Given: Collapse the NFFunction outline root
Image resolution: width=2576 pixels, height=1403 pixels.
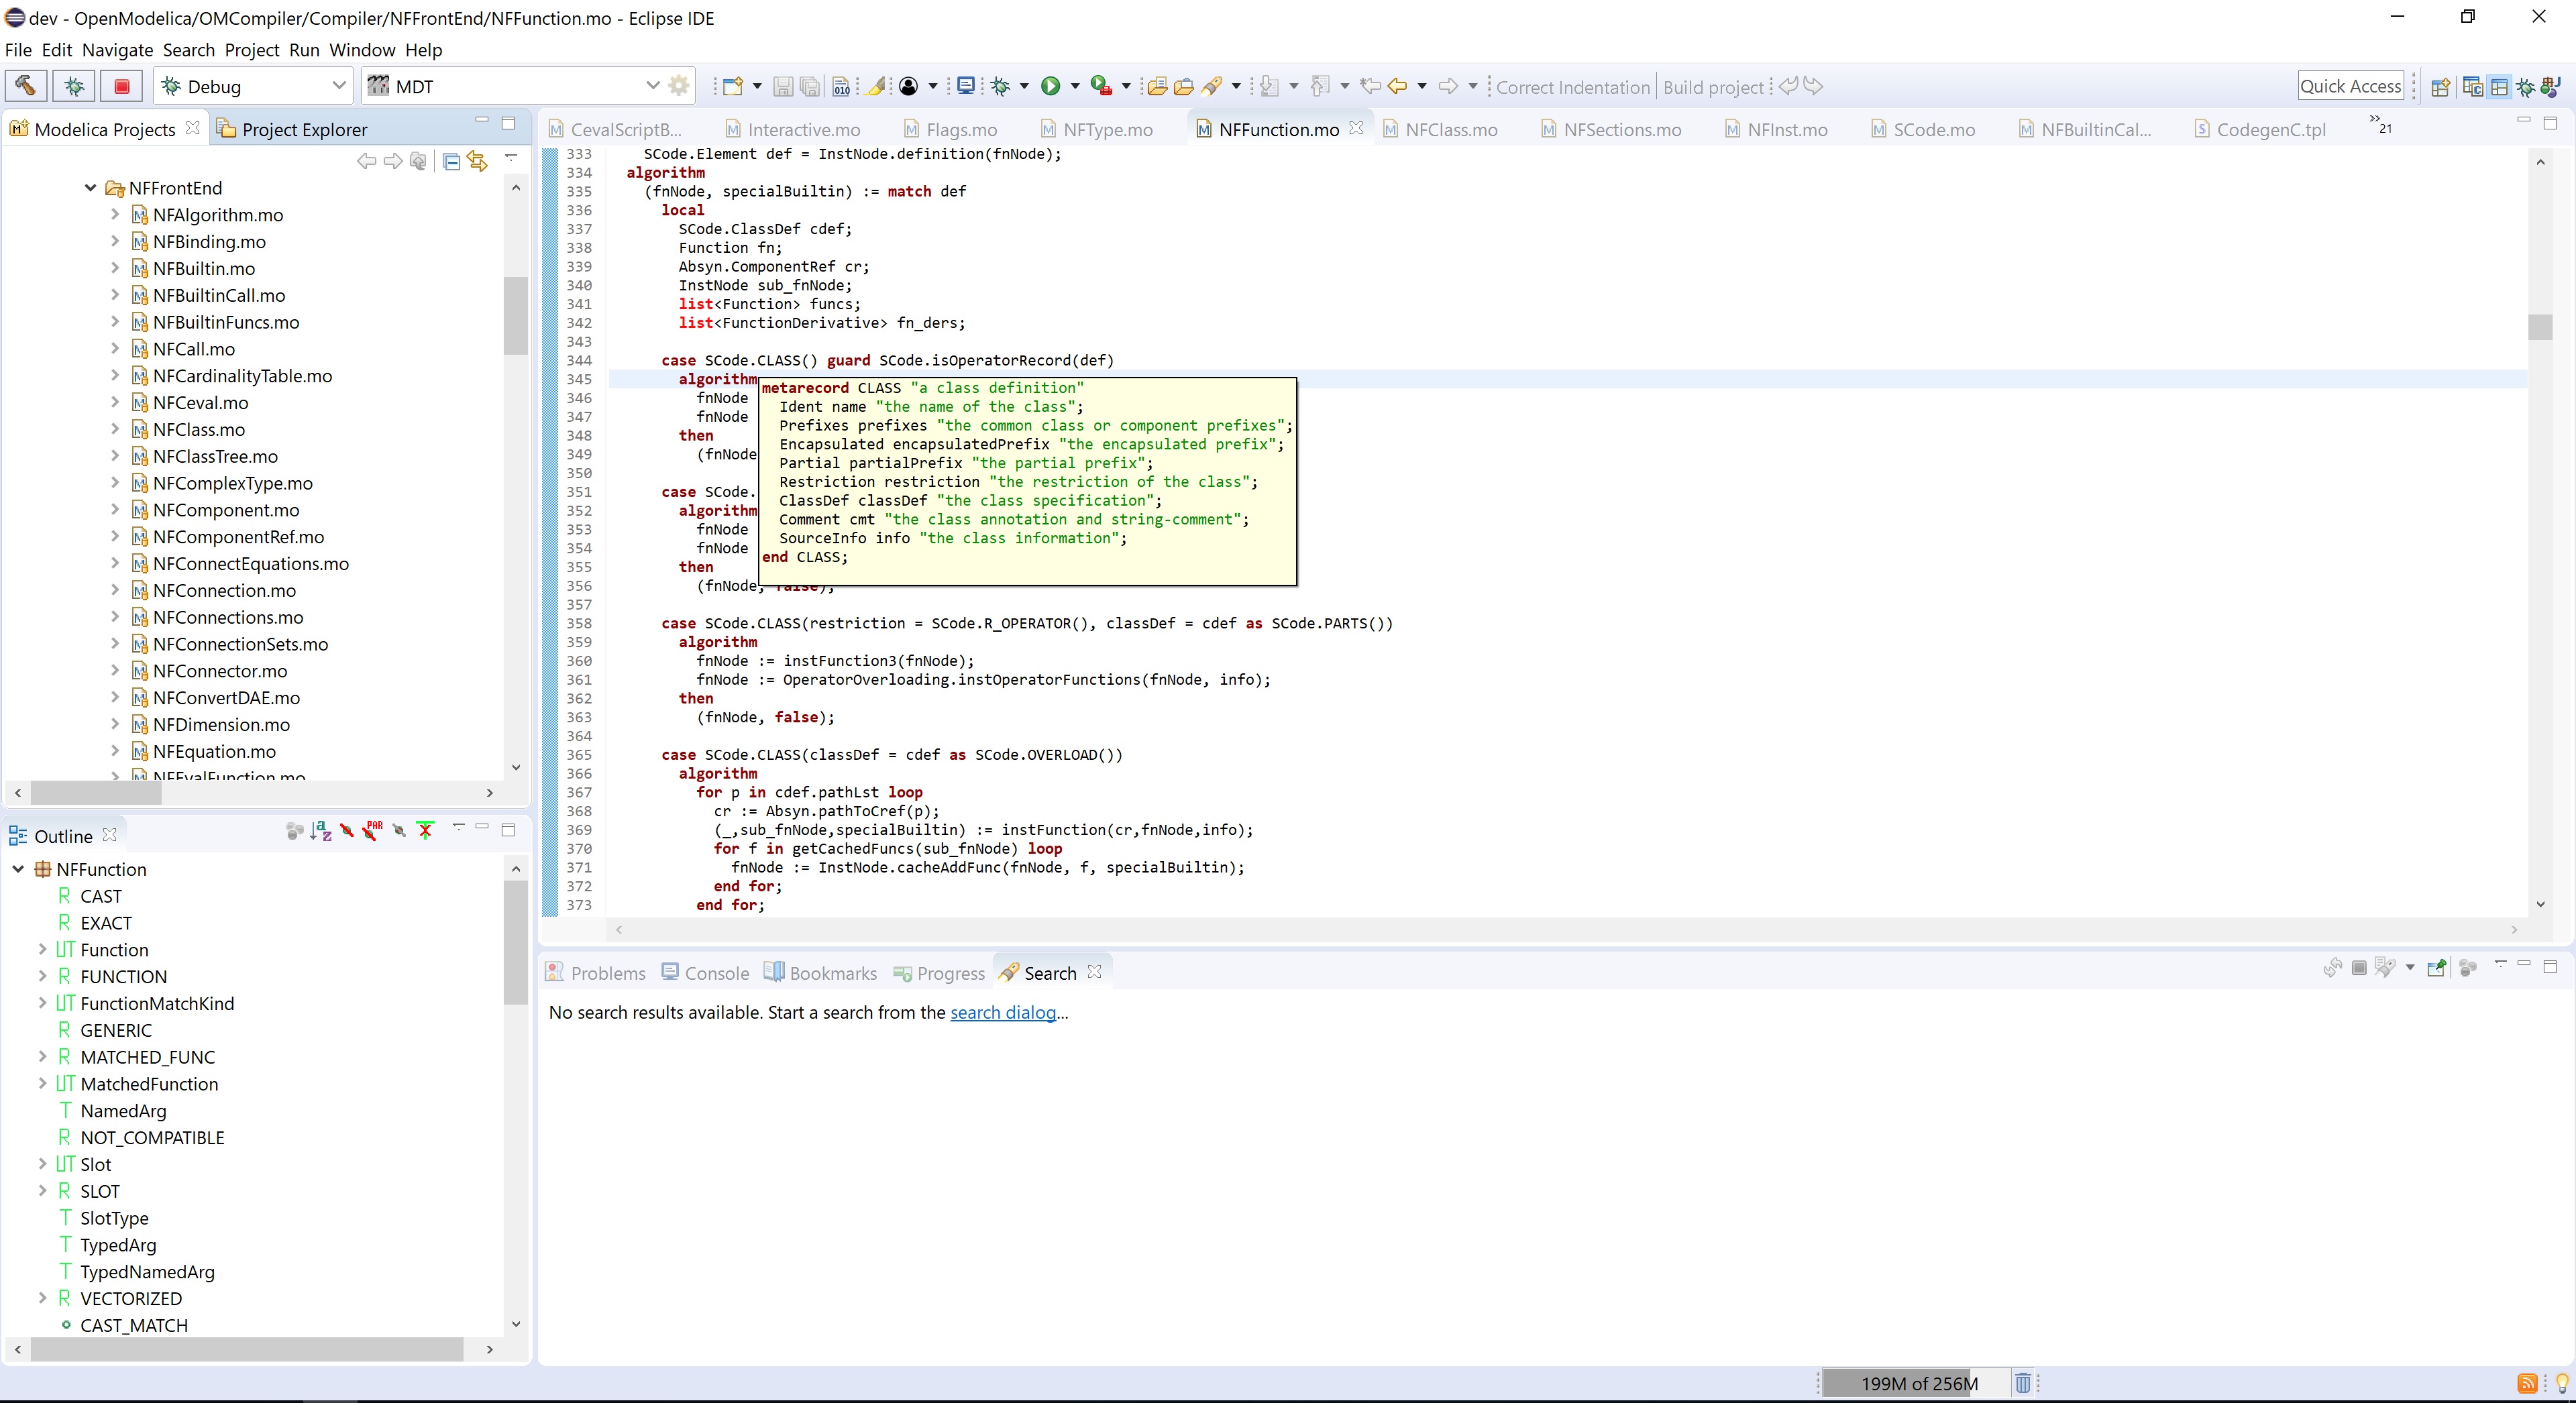Looking at the screenshot, I should [x=18, y=869].
